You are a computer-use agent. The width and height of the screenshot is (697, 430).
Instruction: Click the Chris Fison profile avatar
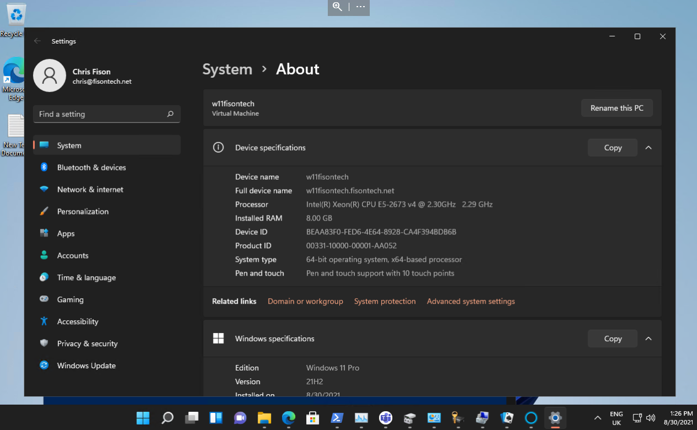click(50, 76)
